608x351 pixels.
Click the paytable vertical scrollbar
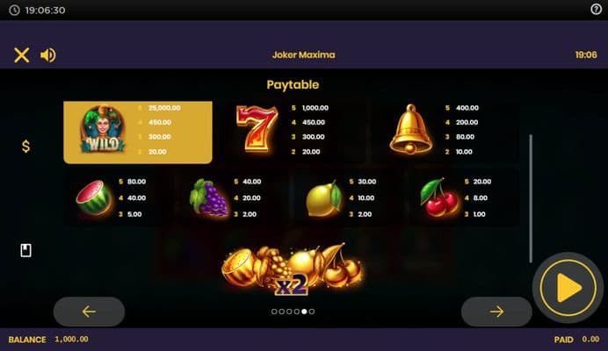pos(531,198)
